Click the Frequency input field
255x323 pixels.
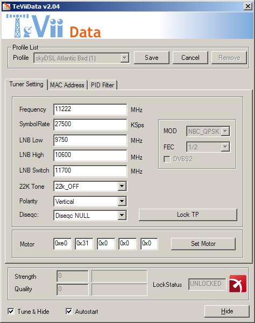90,109
